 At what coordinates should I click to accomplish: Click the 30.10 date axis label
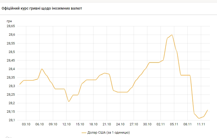(147, 124)
